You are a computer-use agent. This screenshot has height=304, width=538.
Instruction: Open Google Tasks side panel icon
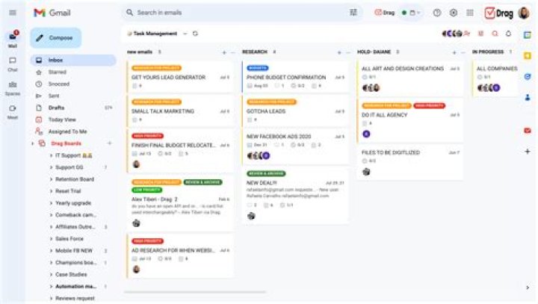528,76
